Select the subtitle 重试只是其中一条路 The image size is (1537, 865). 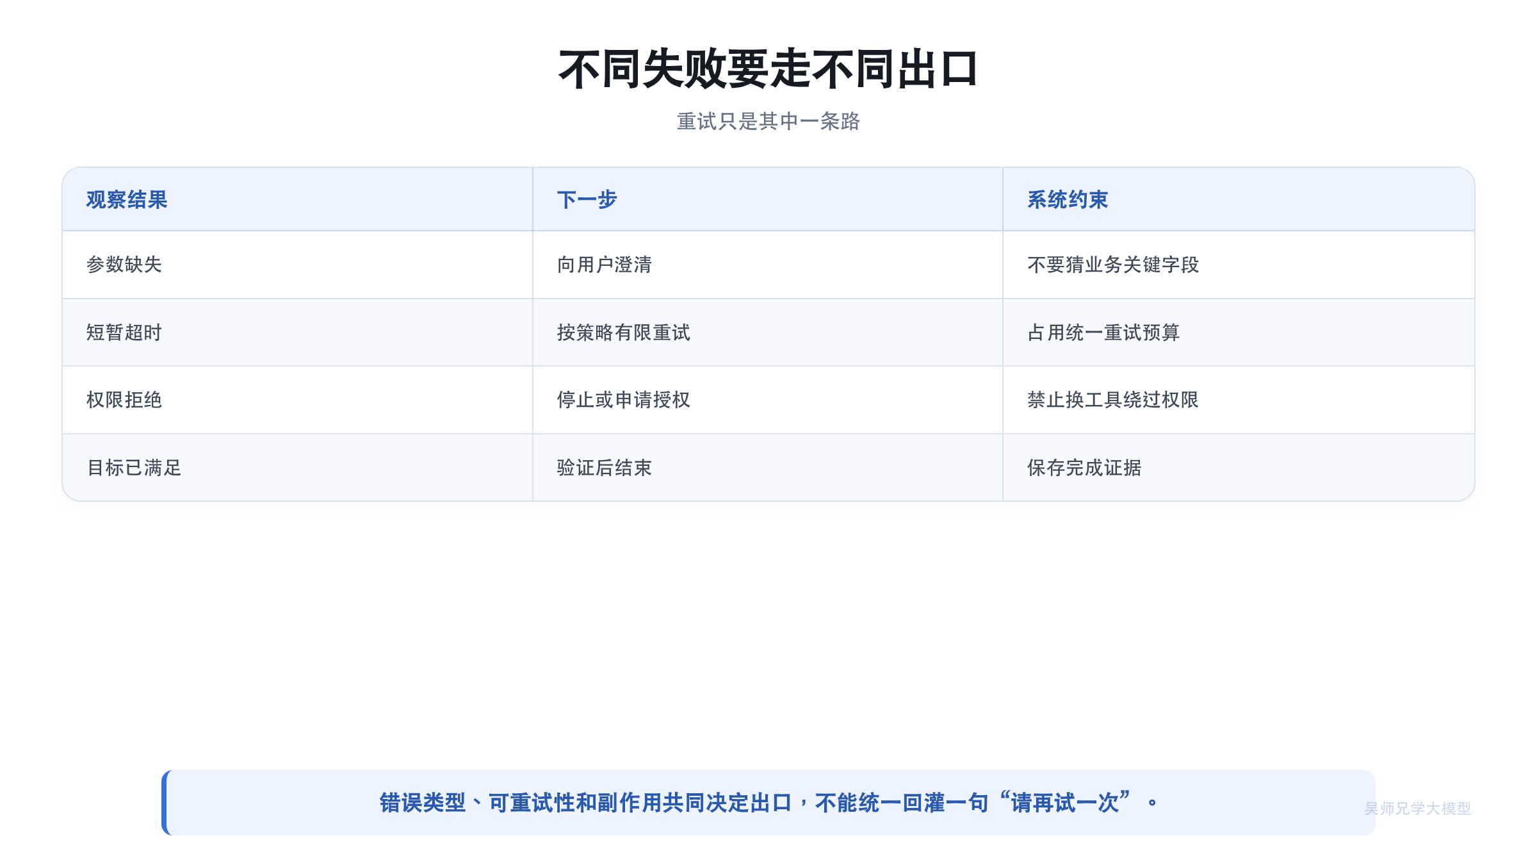click(x=768, y=121)
